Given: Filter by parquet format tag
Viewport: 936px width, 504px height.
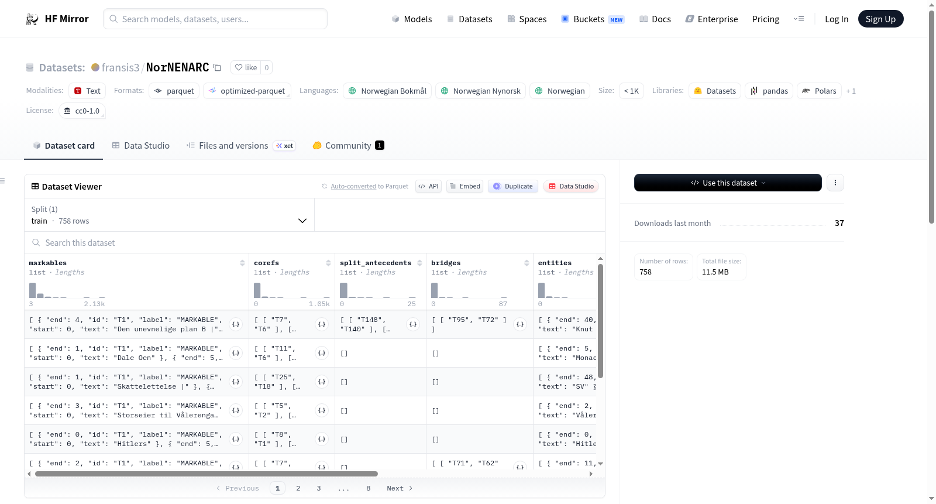Looking at the screenshot, I should 174,91.
